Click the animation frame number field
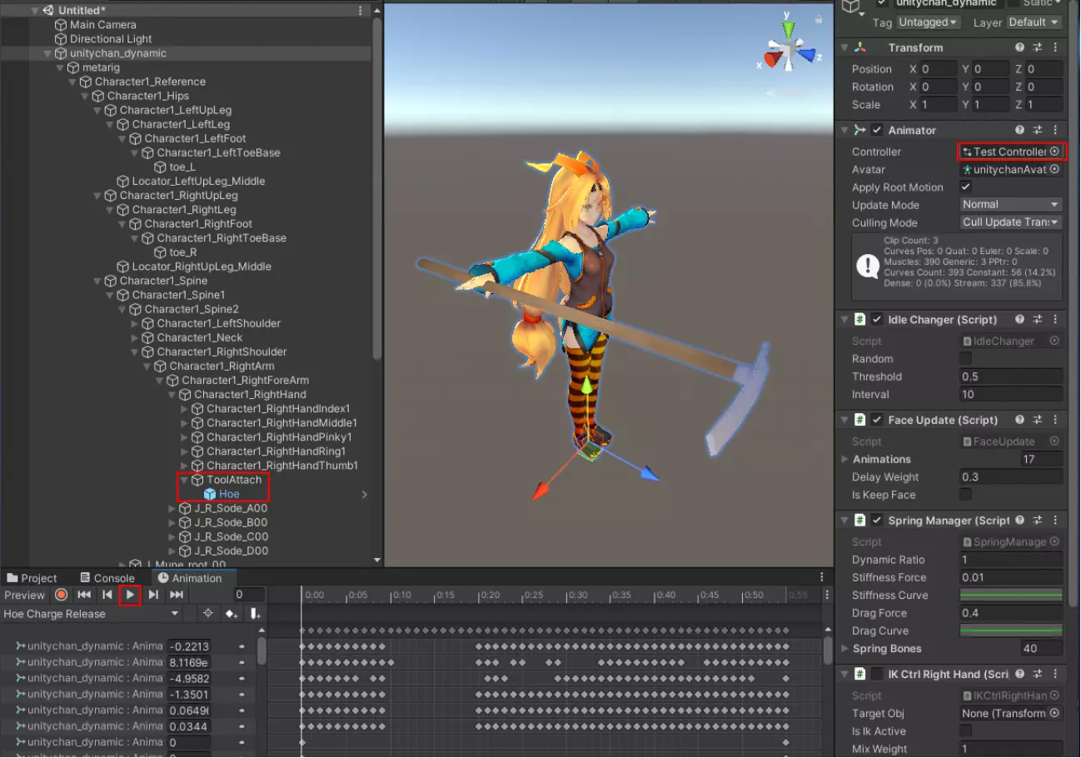The image size is (1081, 758). tap(248, 595)
